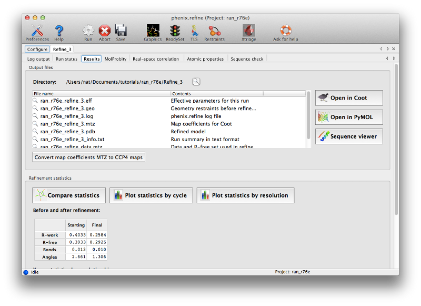Open the ReadySet traffic-light icon

(174, 31)
